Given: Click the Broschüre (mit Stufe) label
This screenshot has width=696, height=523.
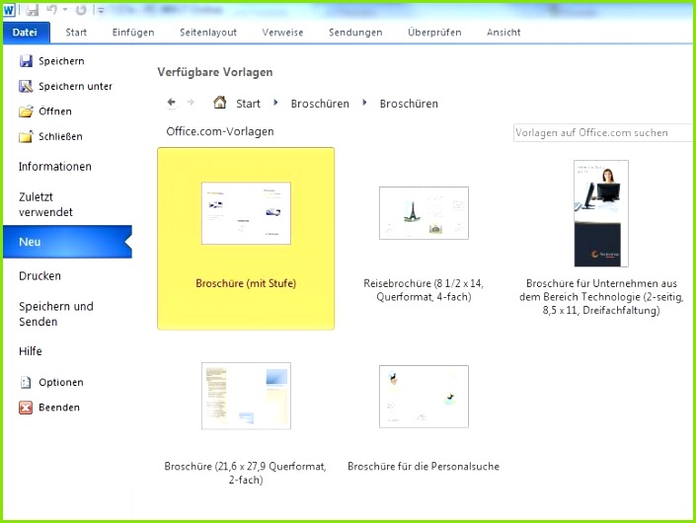Looking at the screenshot, I should tap(246, 283).
